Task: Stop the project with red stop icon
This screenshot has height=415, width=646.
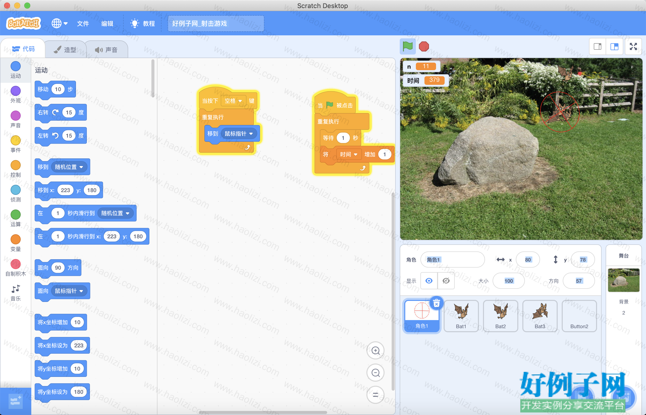Action: click(424, 47)
